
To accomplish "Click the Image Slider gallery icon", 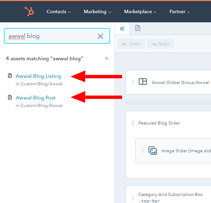I will 153,151.
